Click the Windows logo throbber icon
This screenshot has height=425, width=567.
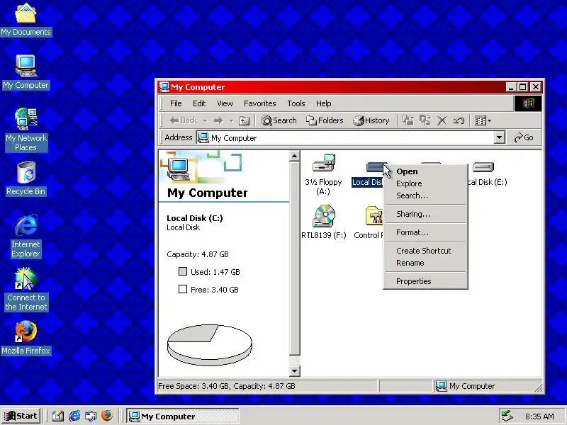(x=528, y=103)
